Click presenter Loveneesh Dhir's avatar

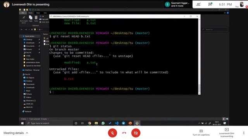coord(7,4)
